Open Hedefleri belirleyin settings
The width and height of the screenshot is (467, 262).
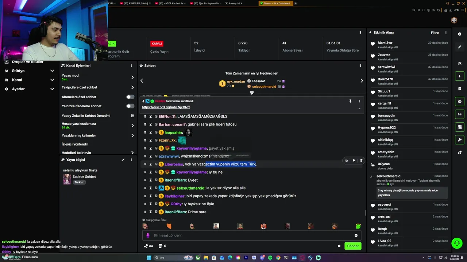click(x=98, y=153)
